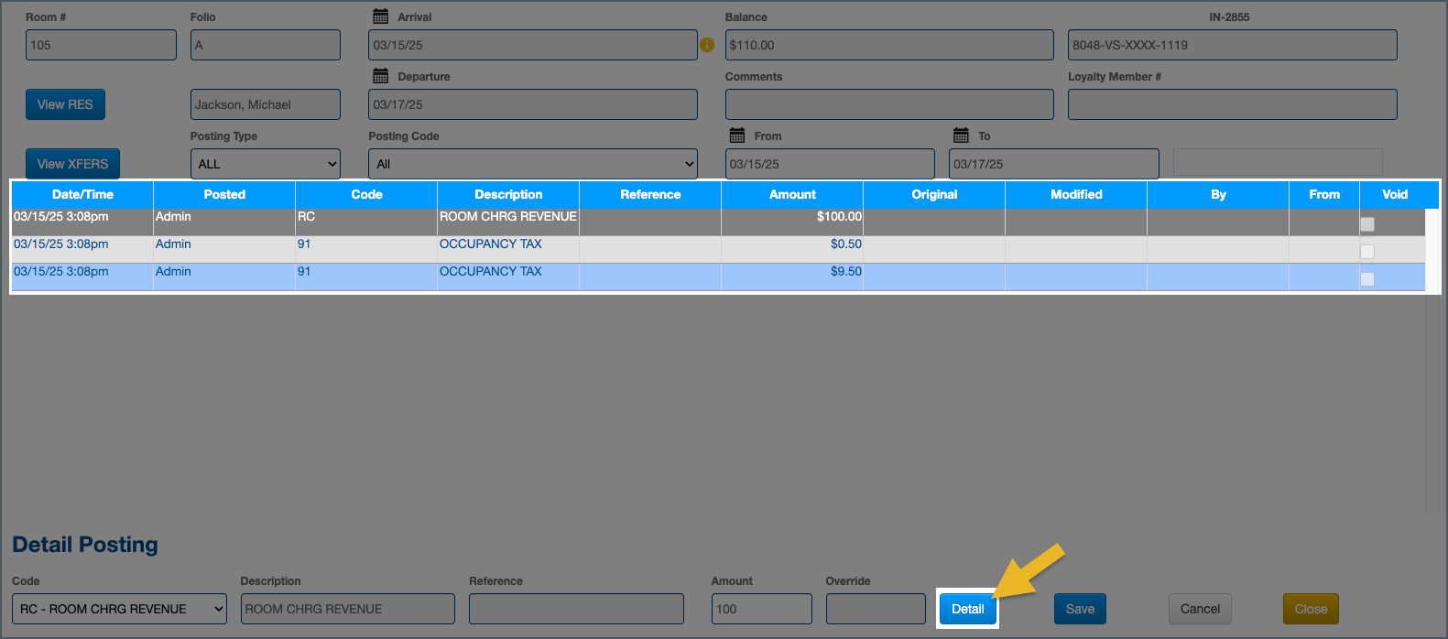Open the Posting Code dropdown
Image resolution: width=1448 pixels, height=639 pixels.
[x=532, y=164]
